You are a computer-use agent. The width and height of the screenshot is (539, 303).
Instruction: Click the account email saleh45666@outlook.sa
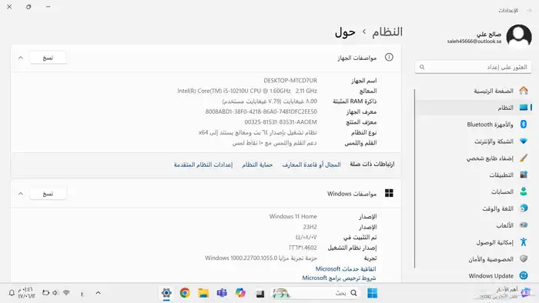(474, 42)
